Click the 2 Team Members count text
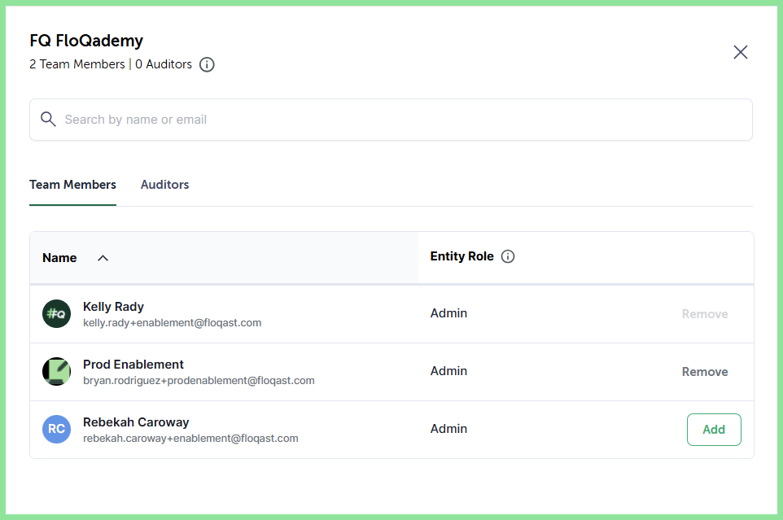Screen dimensions: 783x520 coord(77,64)
